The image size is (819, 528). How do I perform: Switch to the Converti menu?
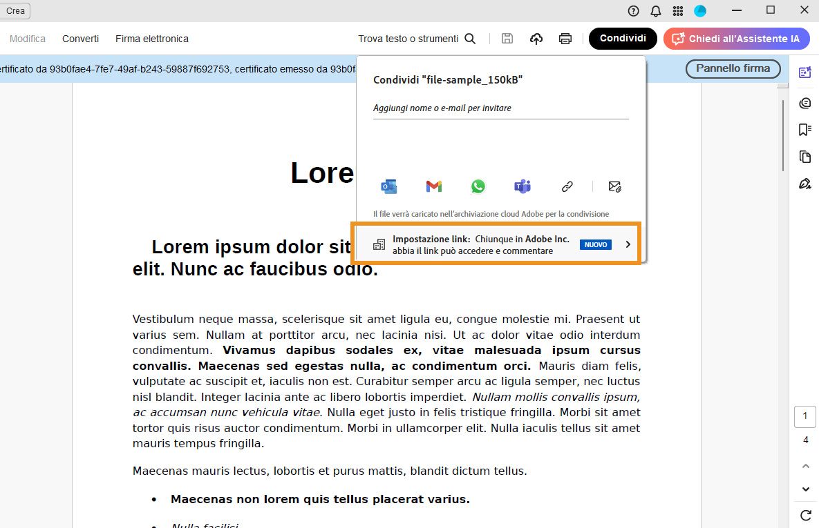click(x=80, y=39)
